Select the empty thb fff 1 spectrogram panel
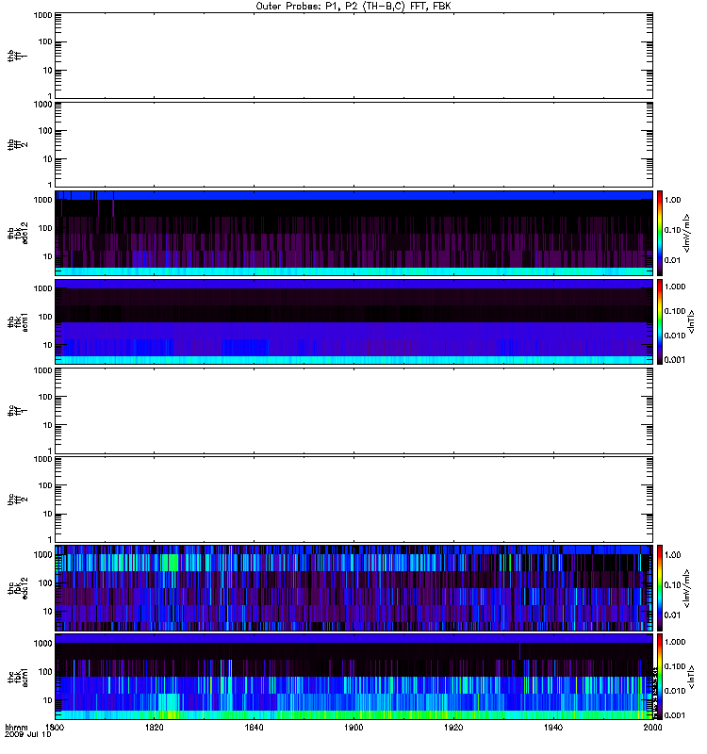Viewport: 707px width, 754px height. point(353,56)
